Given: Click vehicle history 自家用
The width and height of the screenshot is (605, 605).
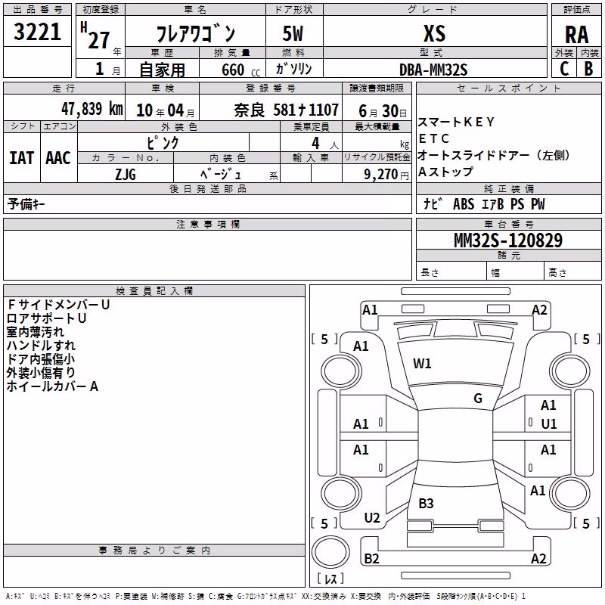Looking at the screenshot, I should (162, 70).
